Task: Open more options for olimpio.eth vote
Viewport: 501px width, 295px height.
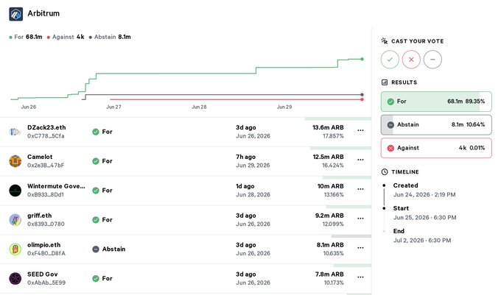Action: (x=360, y=248)
